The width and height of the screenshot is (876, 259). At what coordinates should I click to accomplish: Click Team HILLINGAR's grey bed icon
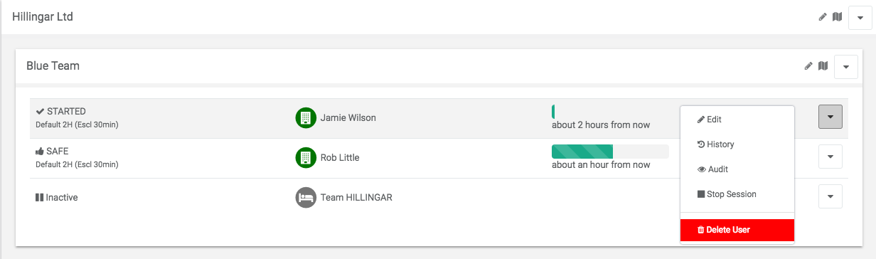point(306,197)
